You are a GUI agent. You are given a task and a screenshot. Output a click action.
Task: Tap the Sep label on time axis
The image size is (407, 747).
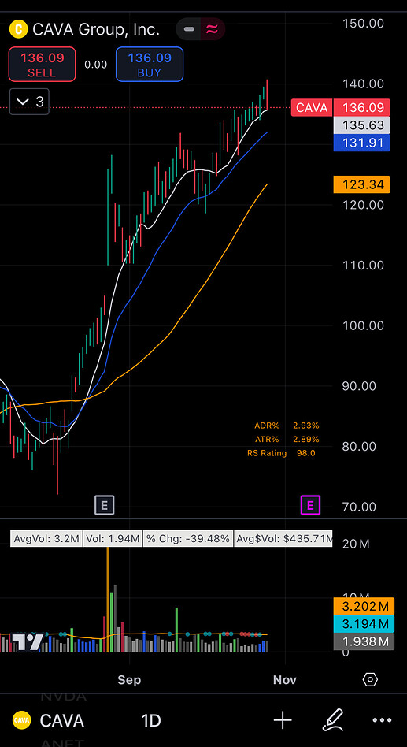click(129, 680)
